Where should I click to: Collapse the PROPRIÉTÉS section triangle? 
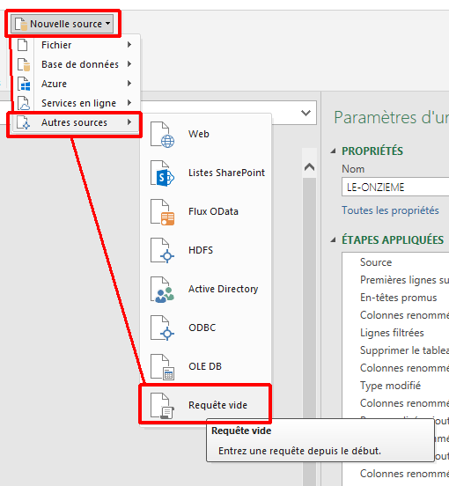pyautogui.click(x=333, y=151)
